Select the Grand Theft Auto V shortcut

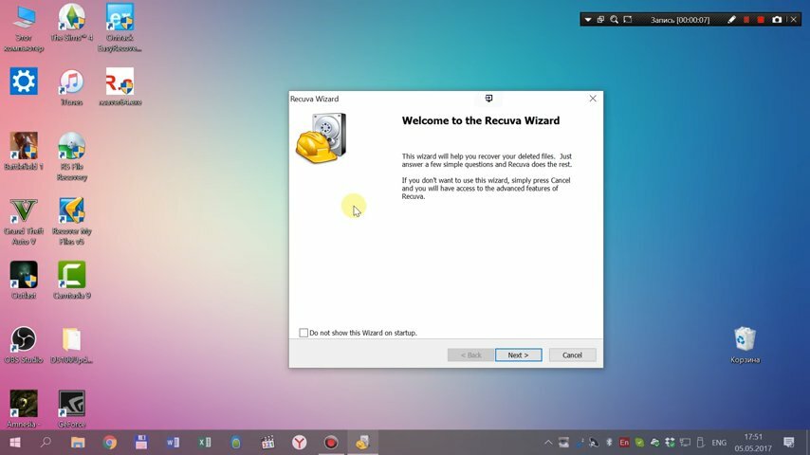pyautogui.click(x=24, y=221)
